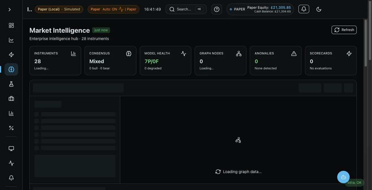Expand the sidebar with the chevron arrow

click(10, 10)
